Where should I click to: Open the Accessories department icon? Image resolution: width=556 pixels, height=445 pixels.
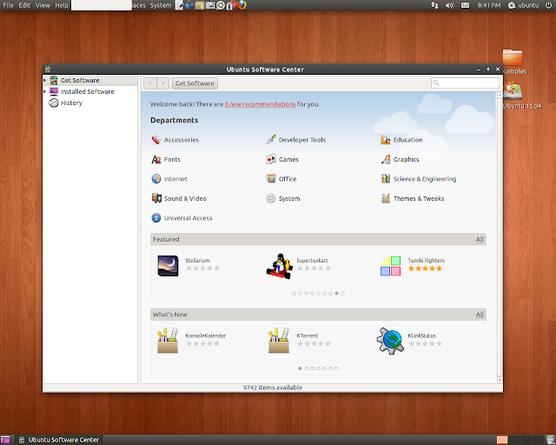pos(156,139)
